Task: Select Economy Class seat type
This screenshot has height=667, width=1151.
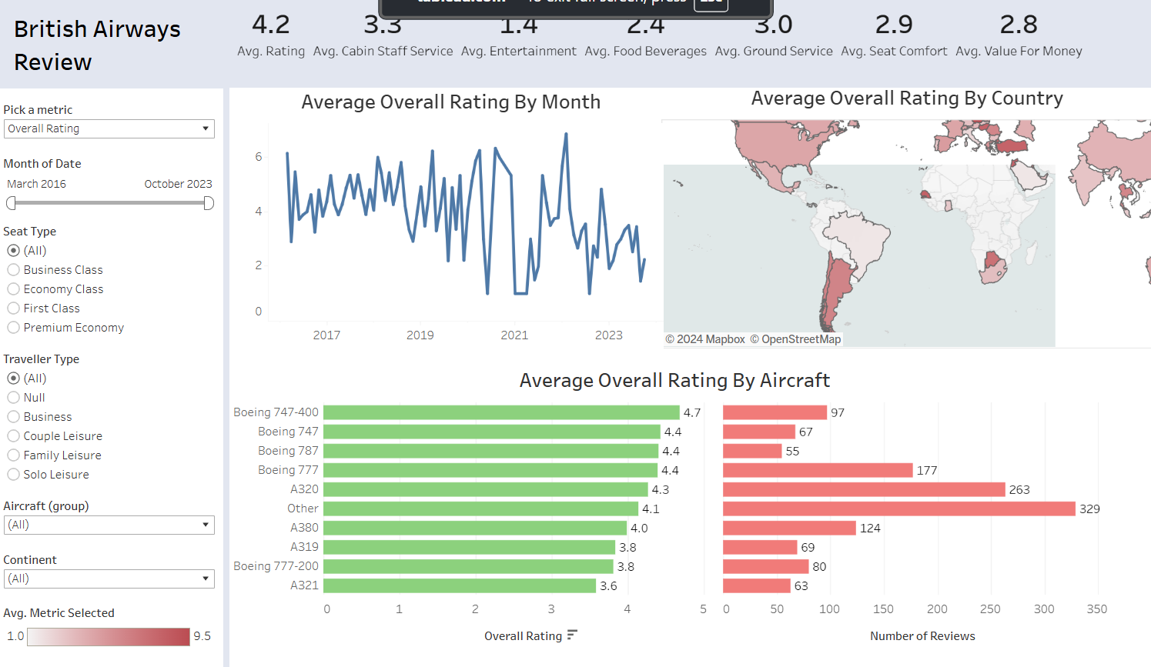Action: click(x=14, y=289)
